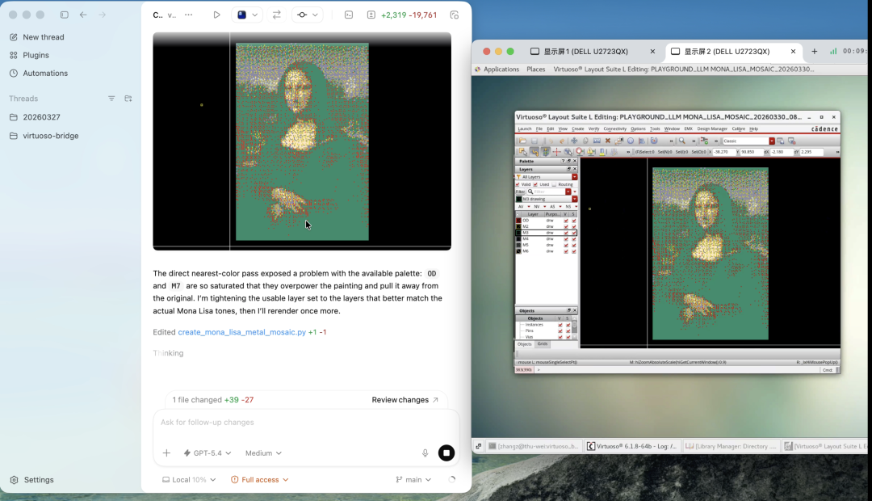Screen dimensions: 872x501
Task: Click the Virtuoso Open folder toolbar icon
Action: pos(522,141)
